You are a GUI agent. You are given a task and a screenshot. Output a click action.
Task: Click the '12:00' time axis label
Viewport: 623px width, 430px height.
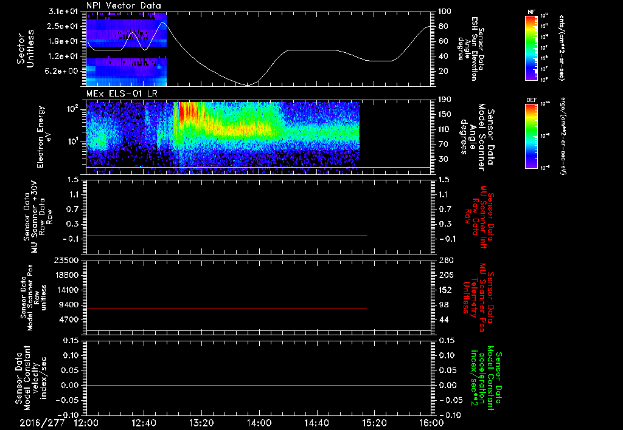pyautogui.click(x=86, y=423)
